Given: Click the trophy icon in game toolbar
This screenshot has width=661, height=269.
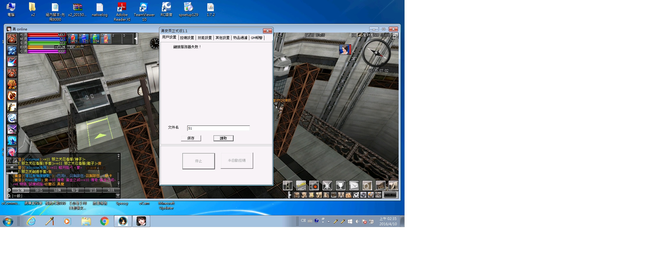Looking at the screenshot, I should (341, 185).
